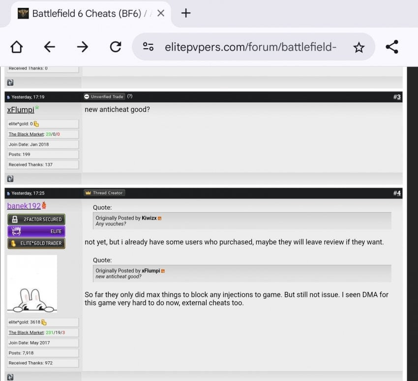Click the Elite*Gold Trader badge
418x381 pixels.
36,243
